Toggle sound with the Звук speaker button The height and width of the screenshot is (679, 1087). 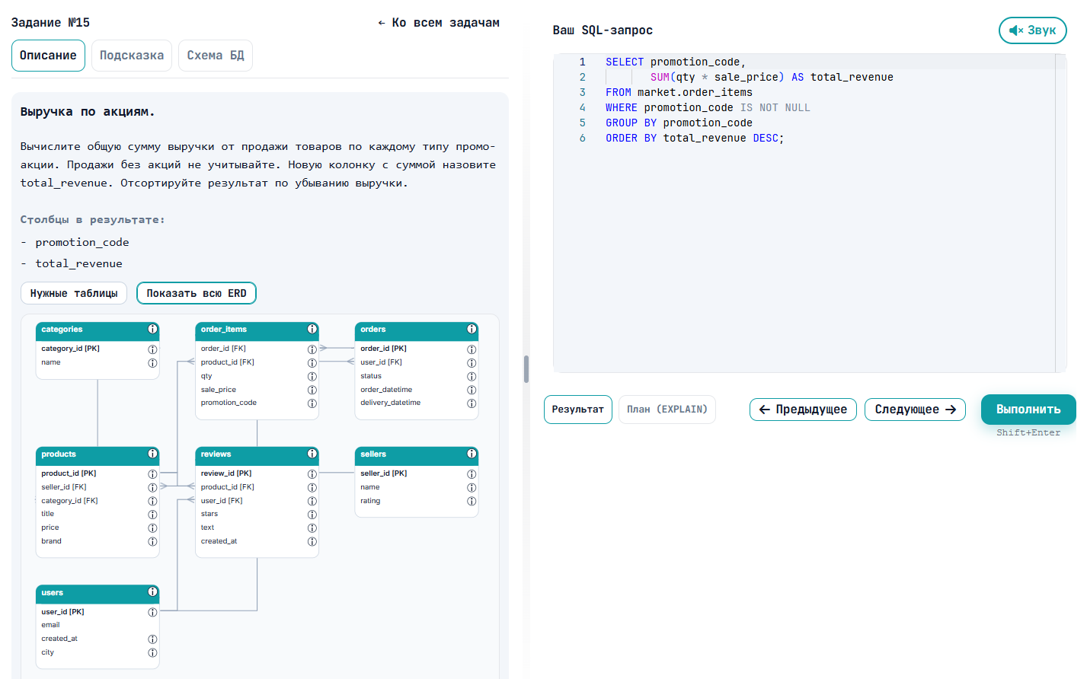click(1032, 30)
